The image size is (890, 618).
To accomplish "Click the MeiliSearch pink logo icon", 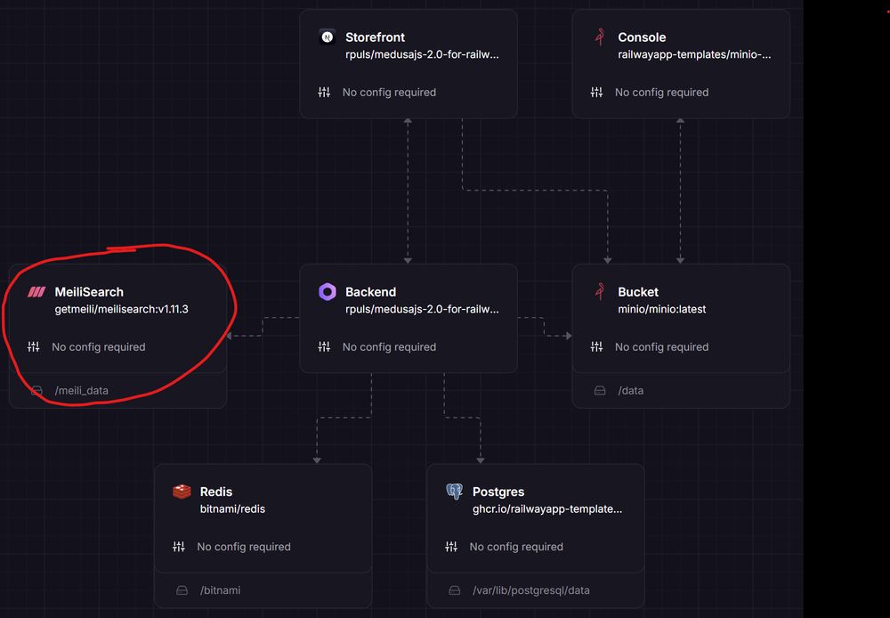I will click(x=36, y=292).
